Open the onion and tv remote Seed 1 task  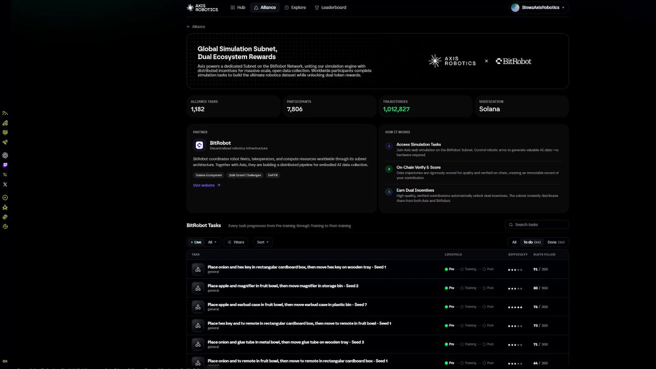[x=297, y=361]
